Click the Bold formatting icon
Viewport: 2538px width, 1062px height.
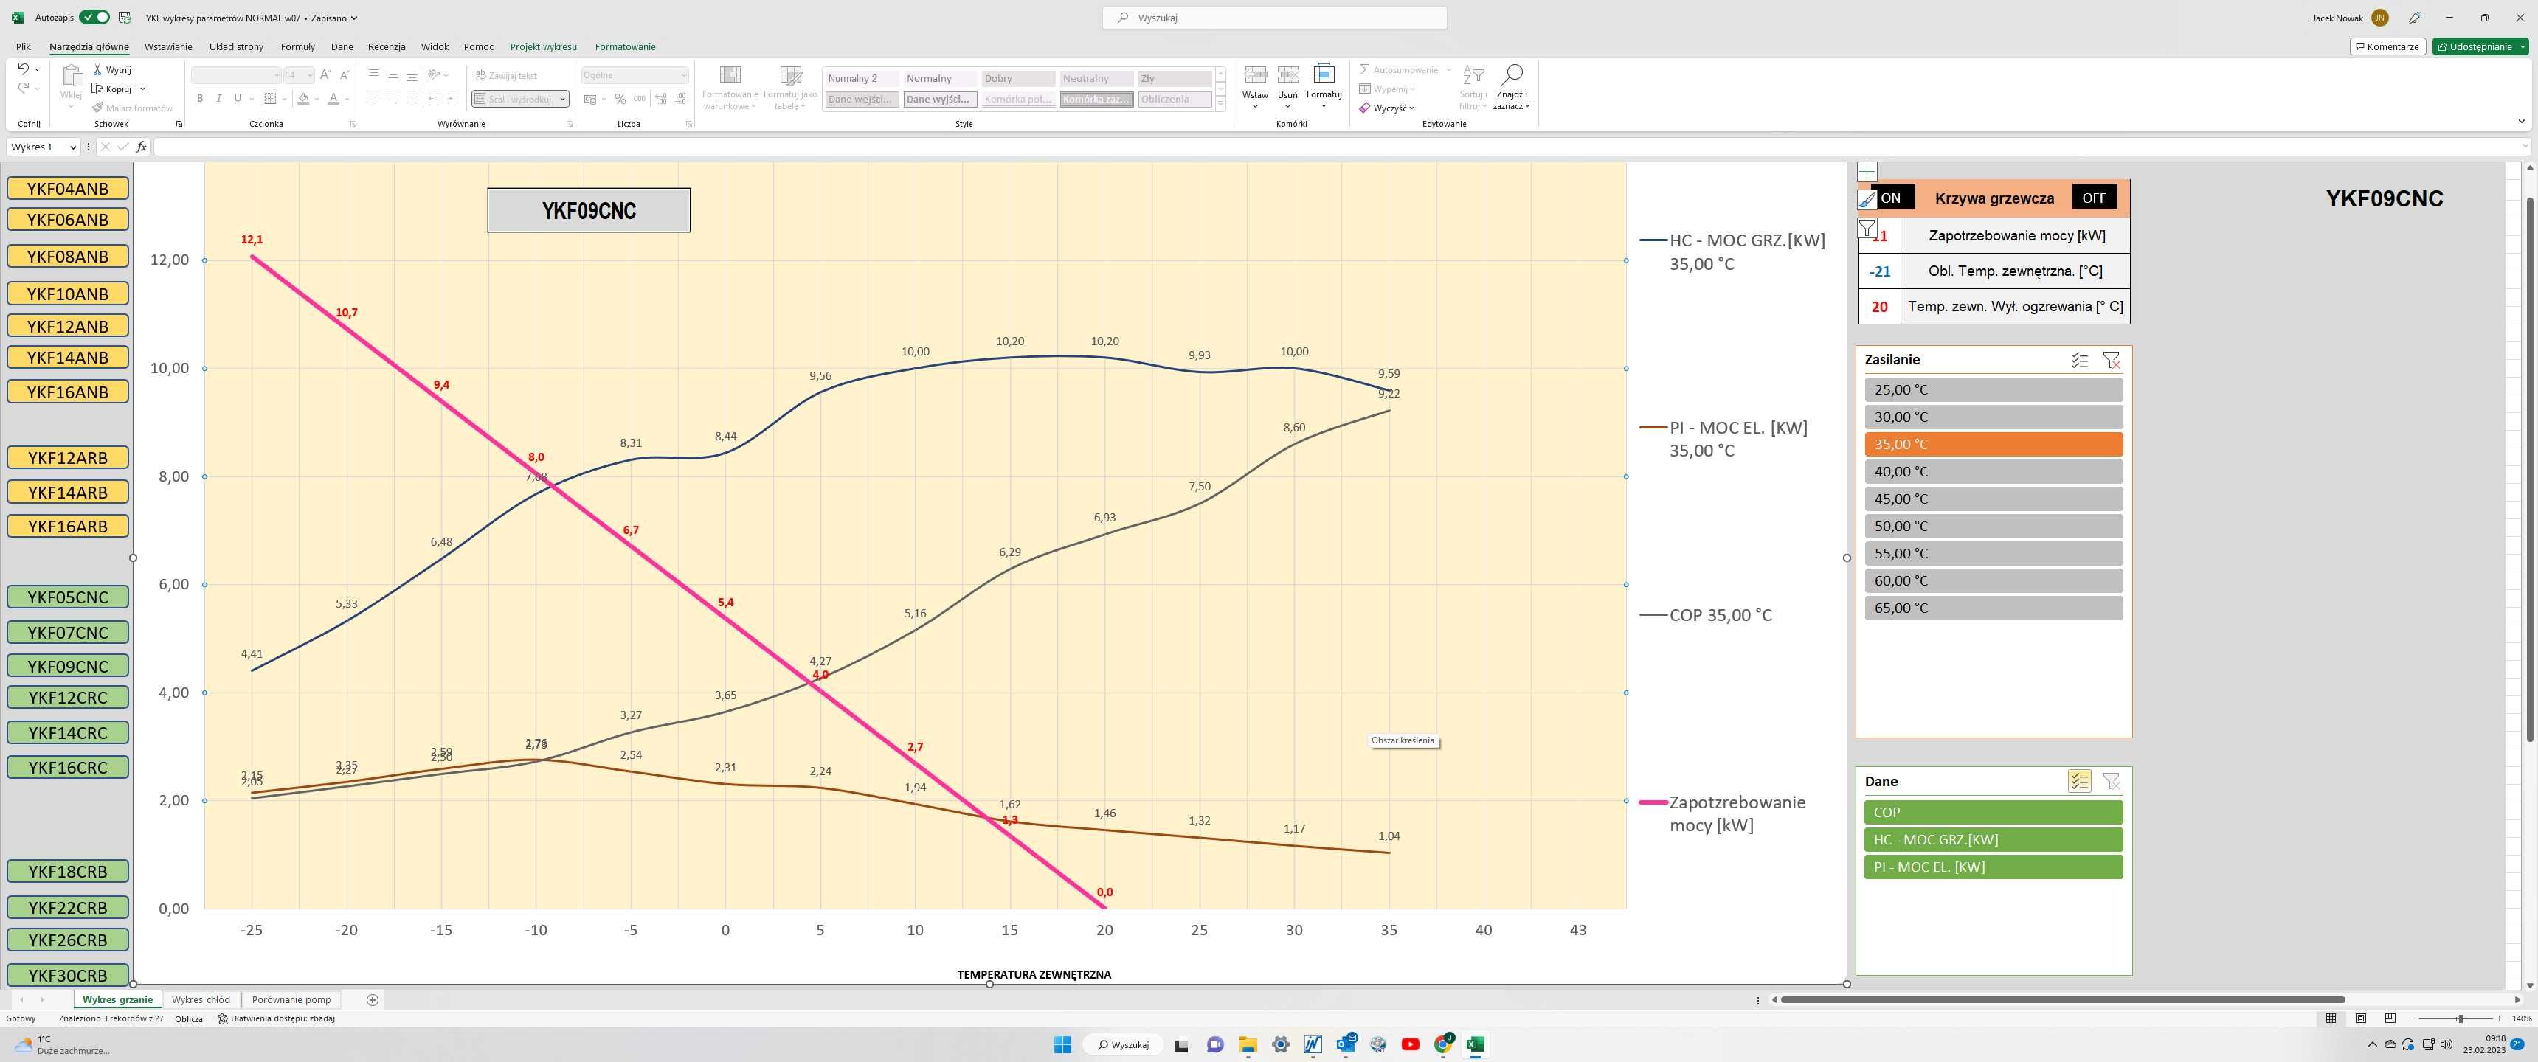click(200, 99)
